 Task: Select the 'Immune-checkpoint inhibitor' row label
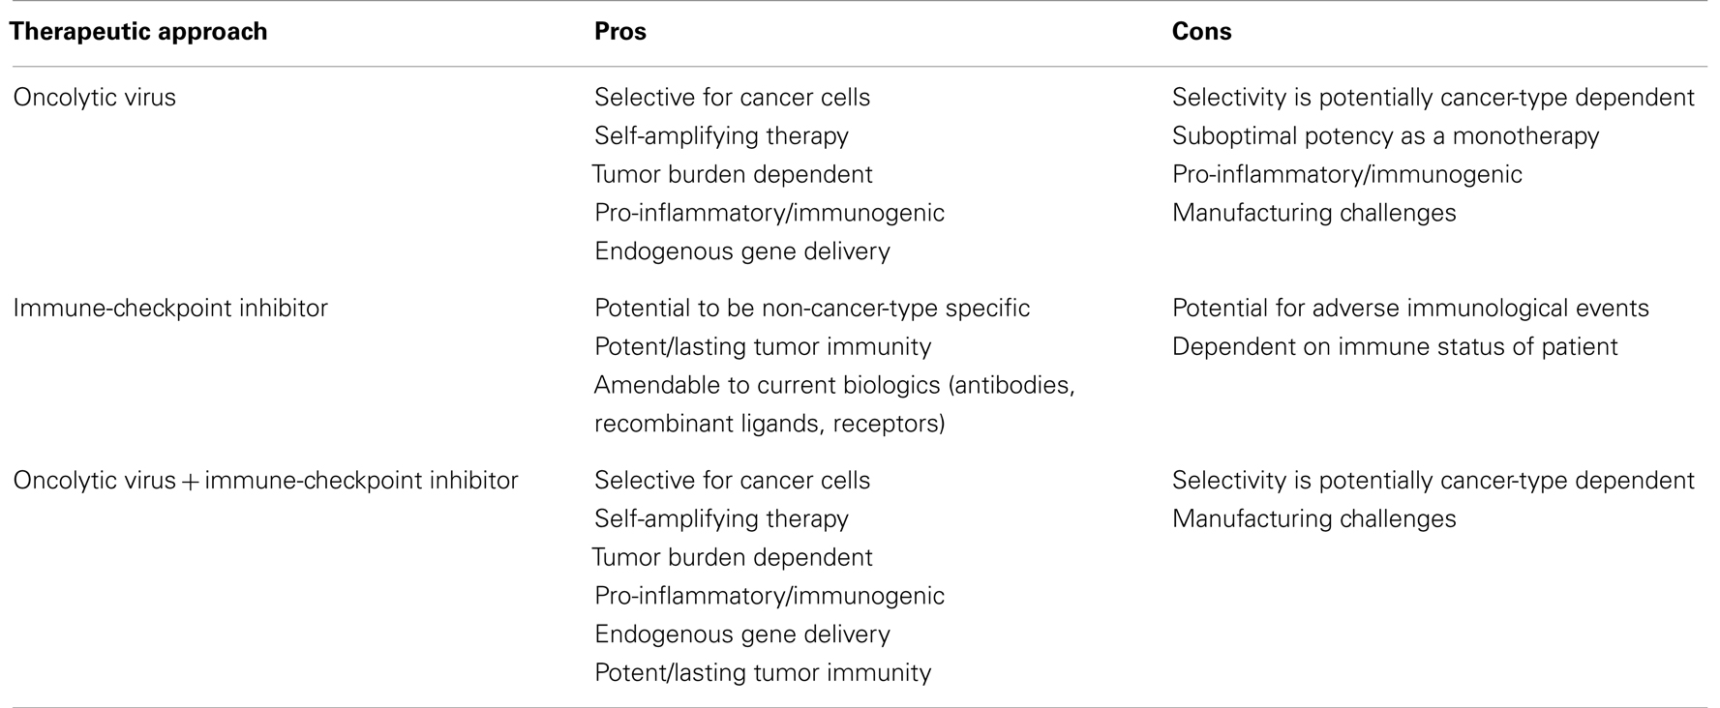tap(170, 309)
